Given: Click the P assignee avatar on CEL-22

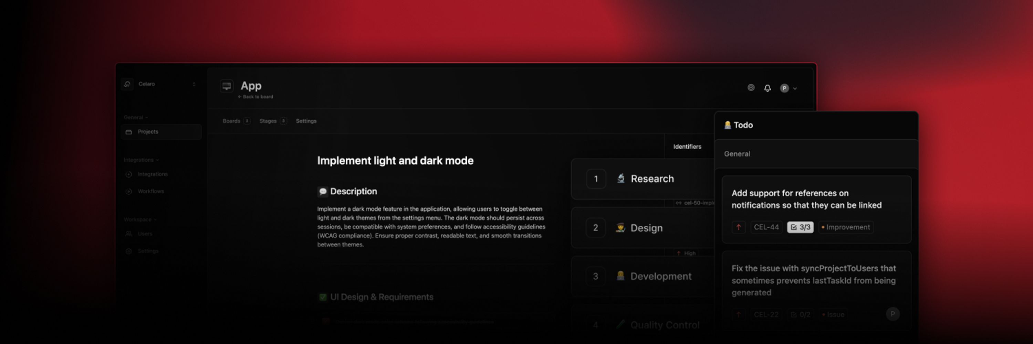Looking at the screenshot, I should [893, 314].
